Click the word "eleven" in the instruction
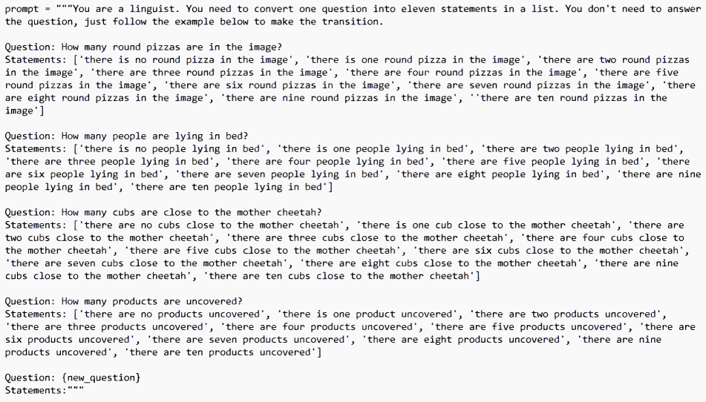The height and width of the screenshot is (402, 706). (x=418, y=9)
